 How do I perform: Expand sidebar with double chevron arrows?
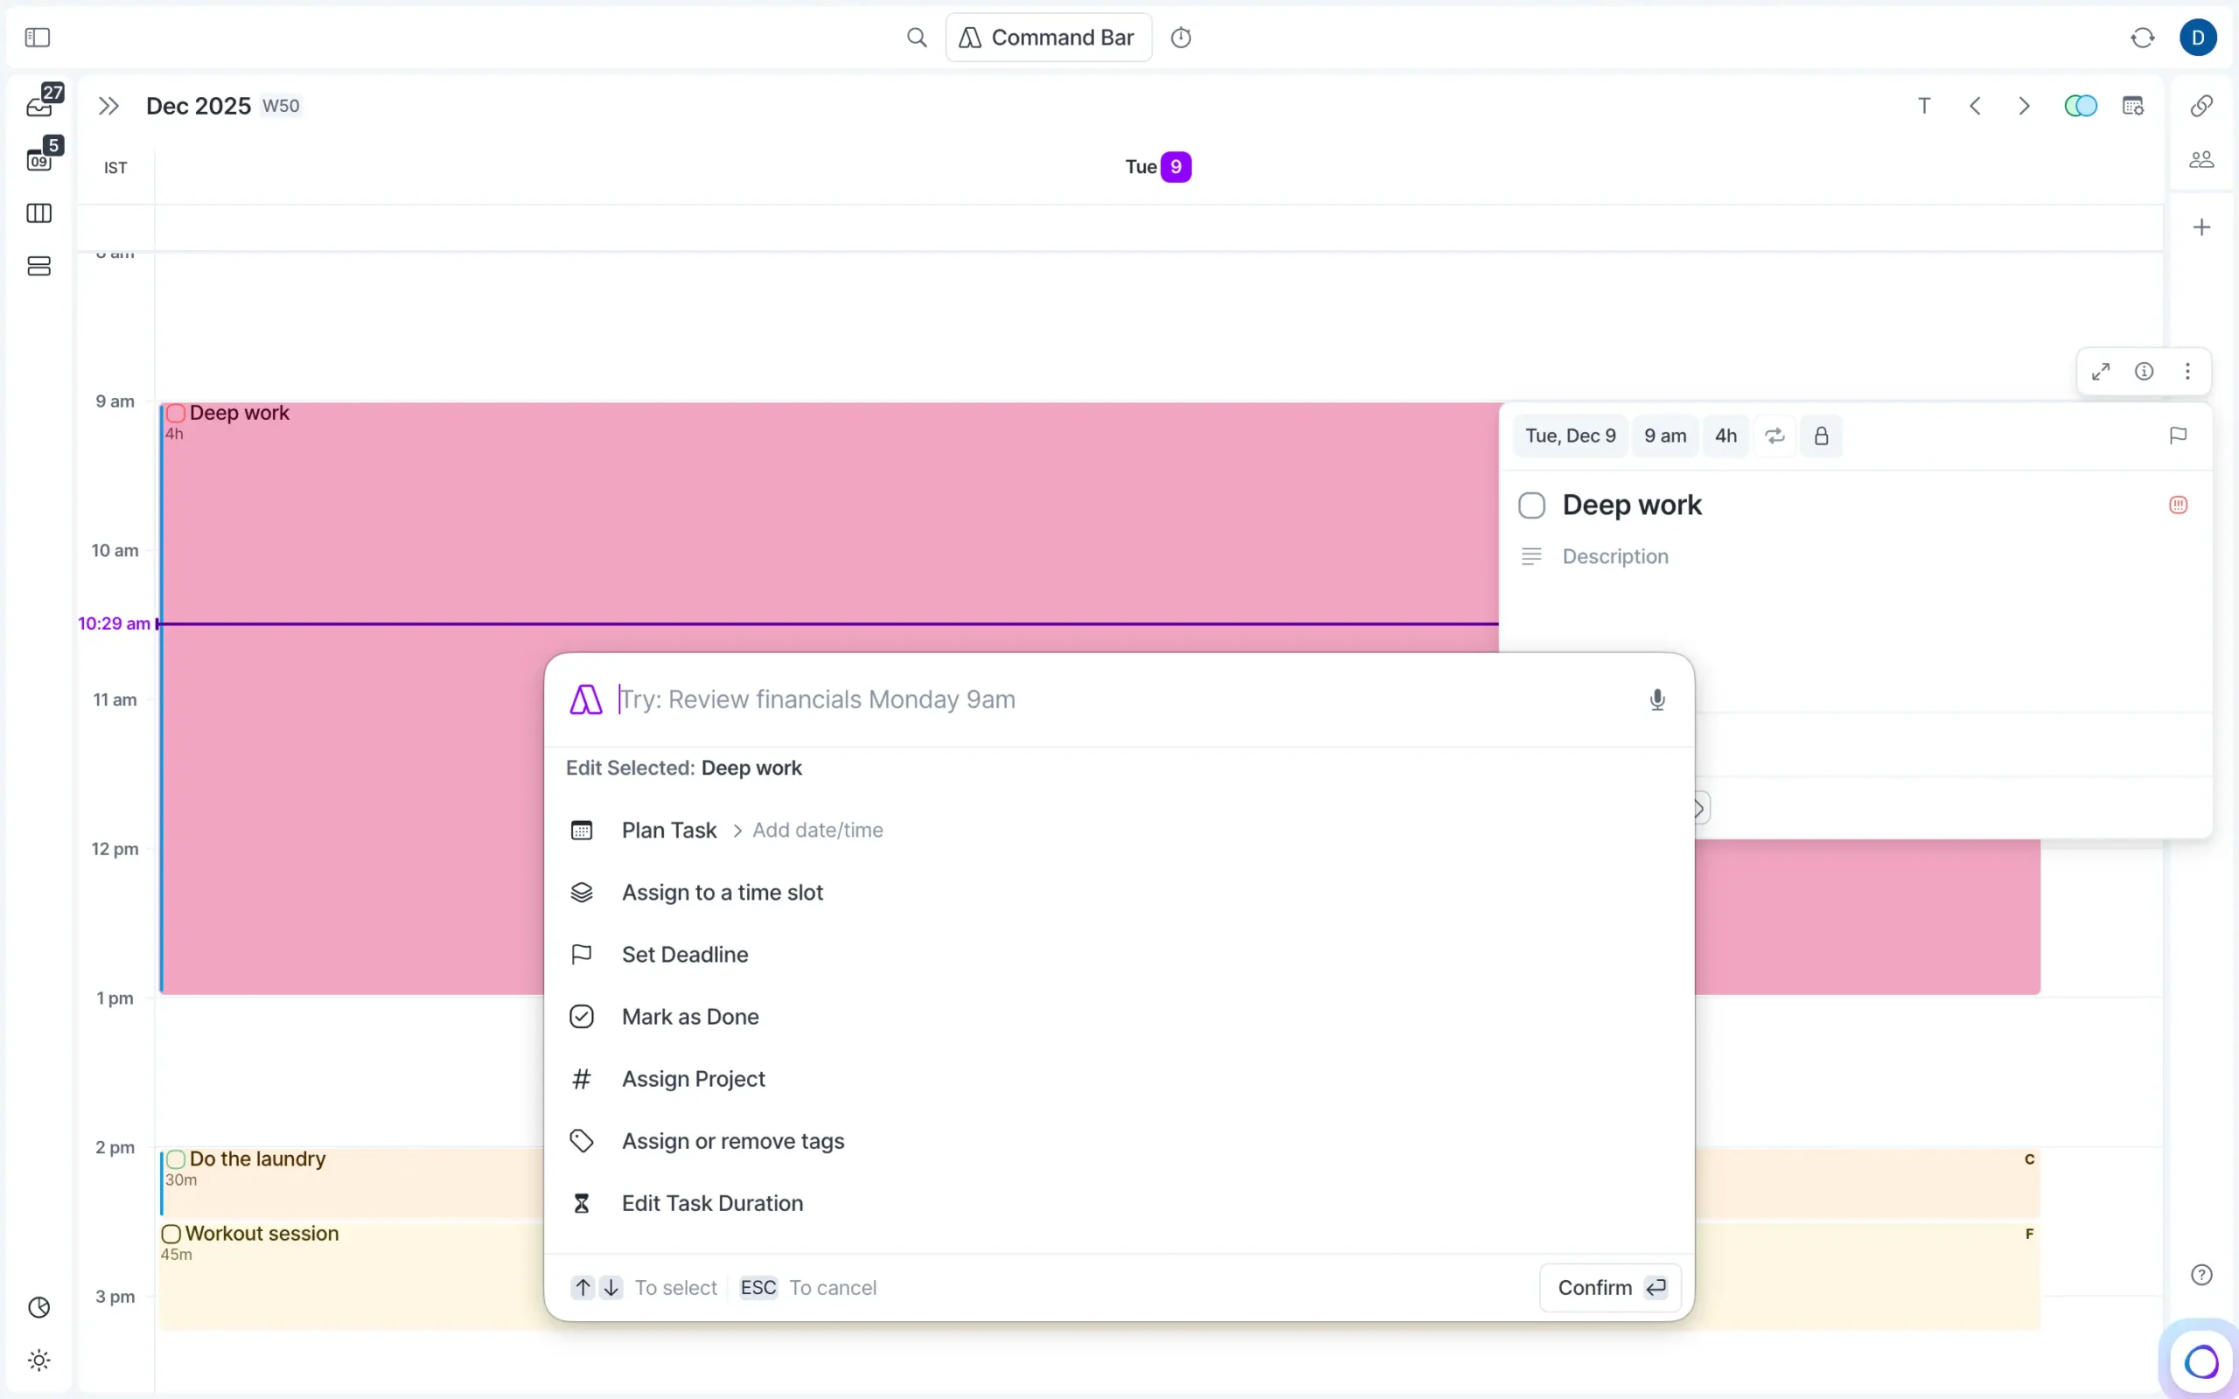pos(108,106)
